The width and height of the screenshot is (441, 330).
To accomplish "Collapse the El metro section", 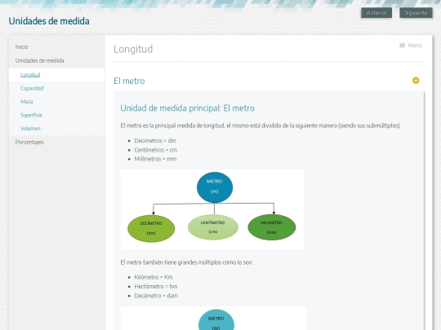I will 416,81.
